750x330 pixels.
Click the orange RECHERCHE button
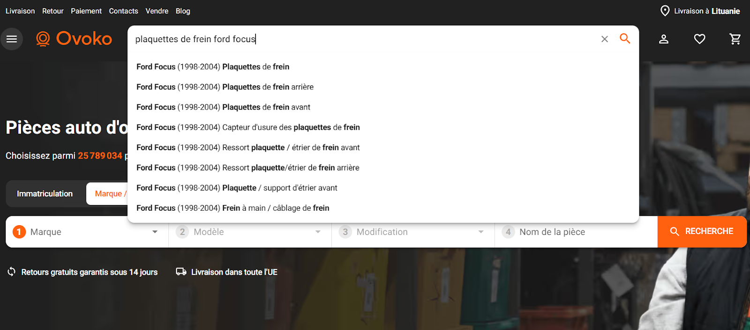pos(702,232)
